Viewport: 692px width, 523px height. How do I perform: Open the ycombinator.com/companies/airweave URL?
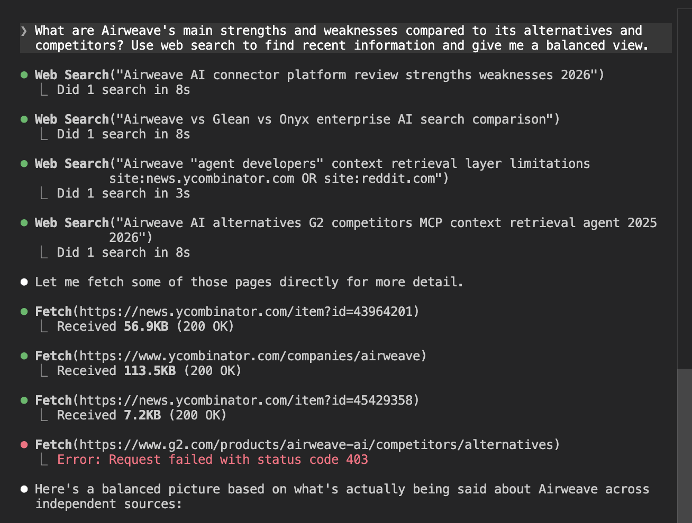252,356
